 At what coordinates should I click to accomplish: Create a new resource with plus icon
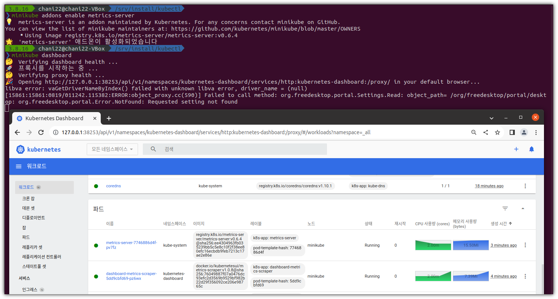point(516,149)
